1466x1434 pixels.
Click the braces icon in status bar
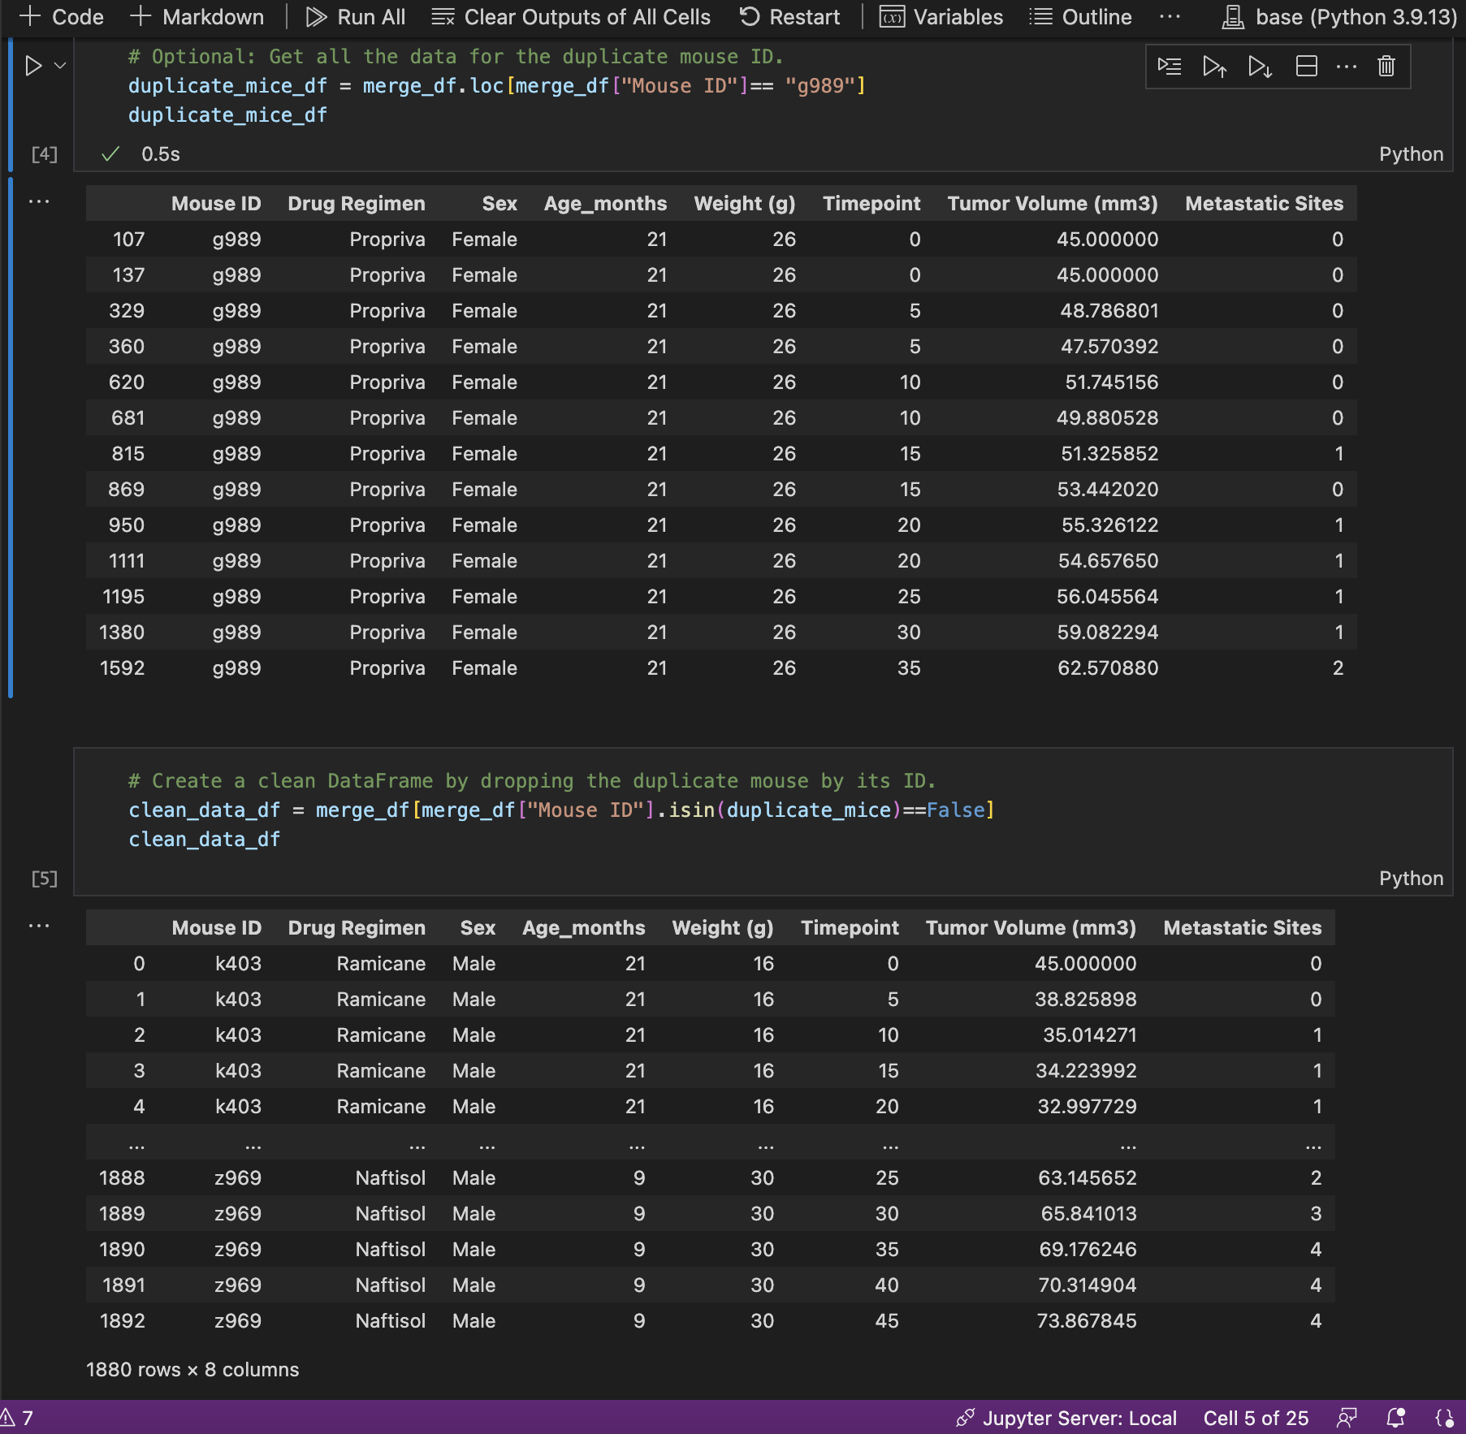click(1444, 1418)
